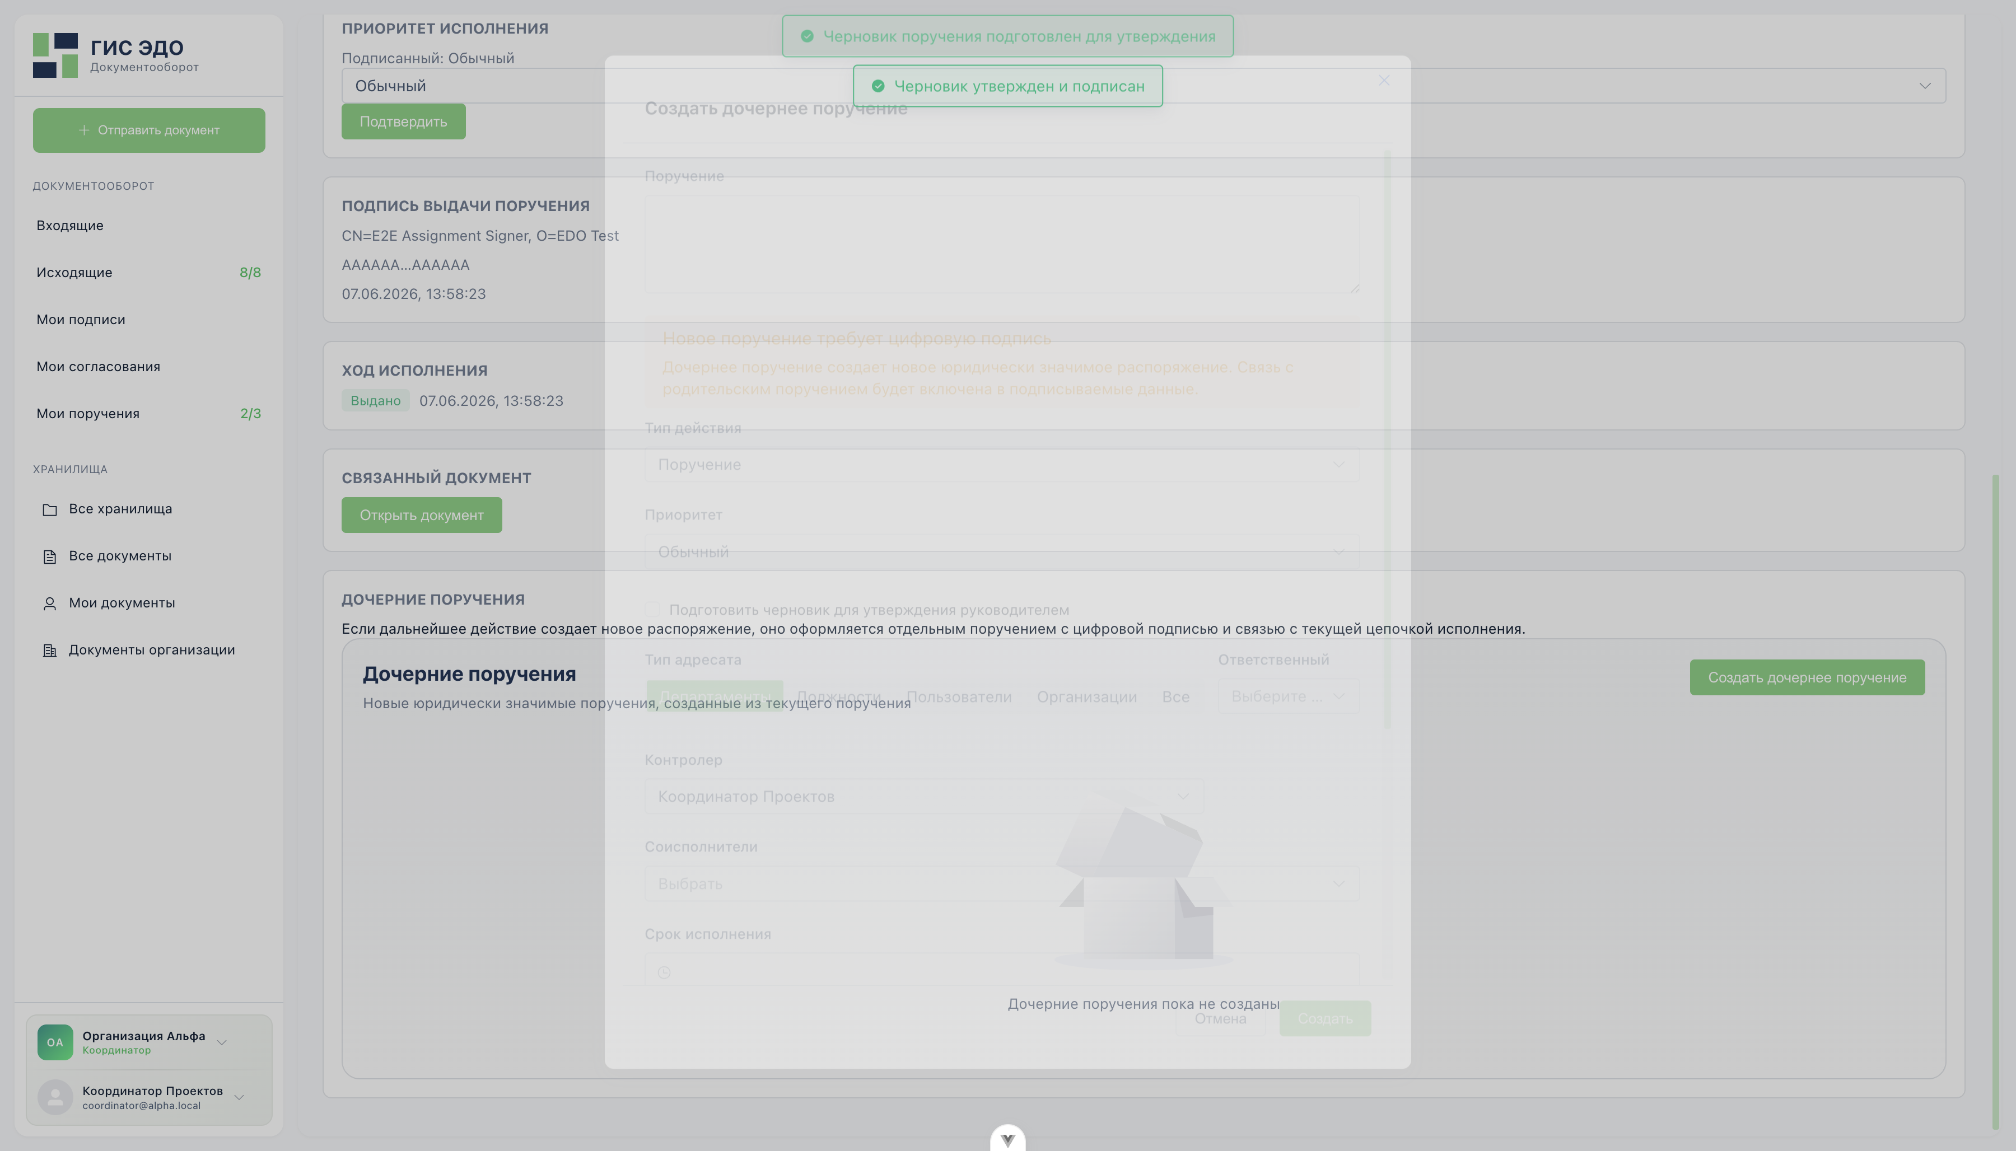Open the Контролер dropdown
This screenshot has height=1151, width=2016.
(924, 796)
